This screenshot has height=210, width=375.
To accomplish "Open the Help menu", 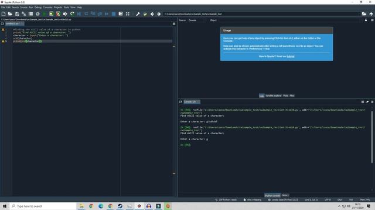I will (79, 8).
